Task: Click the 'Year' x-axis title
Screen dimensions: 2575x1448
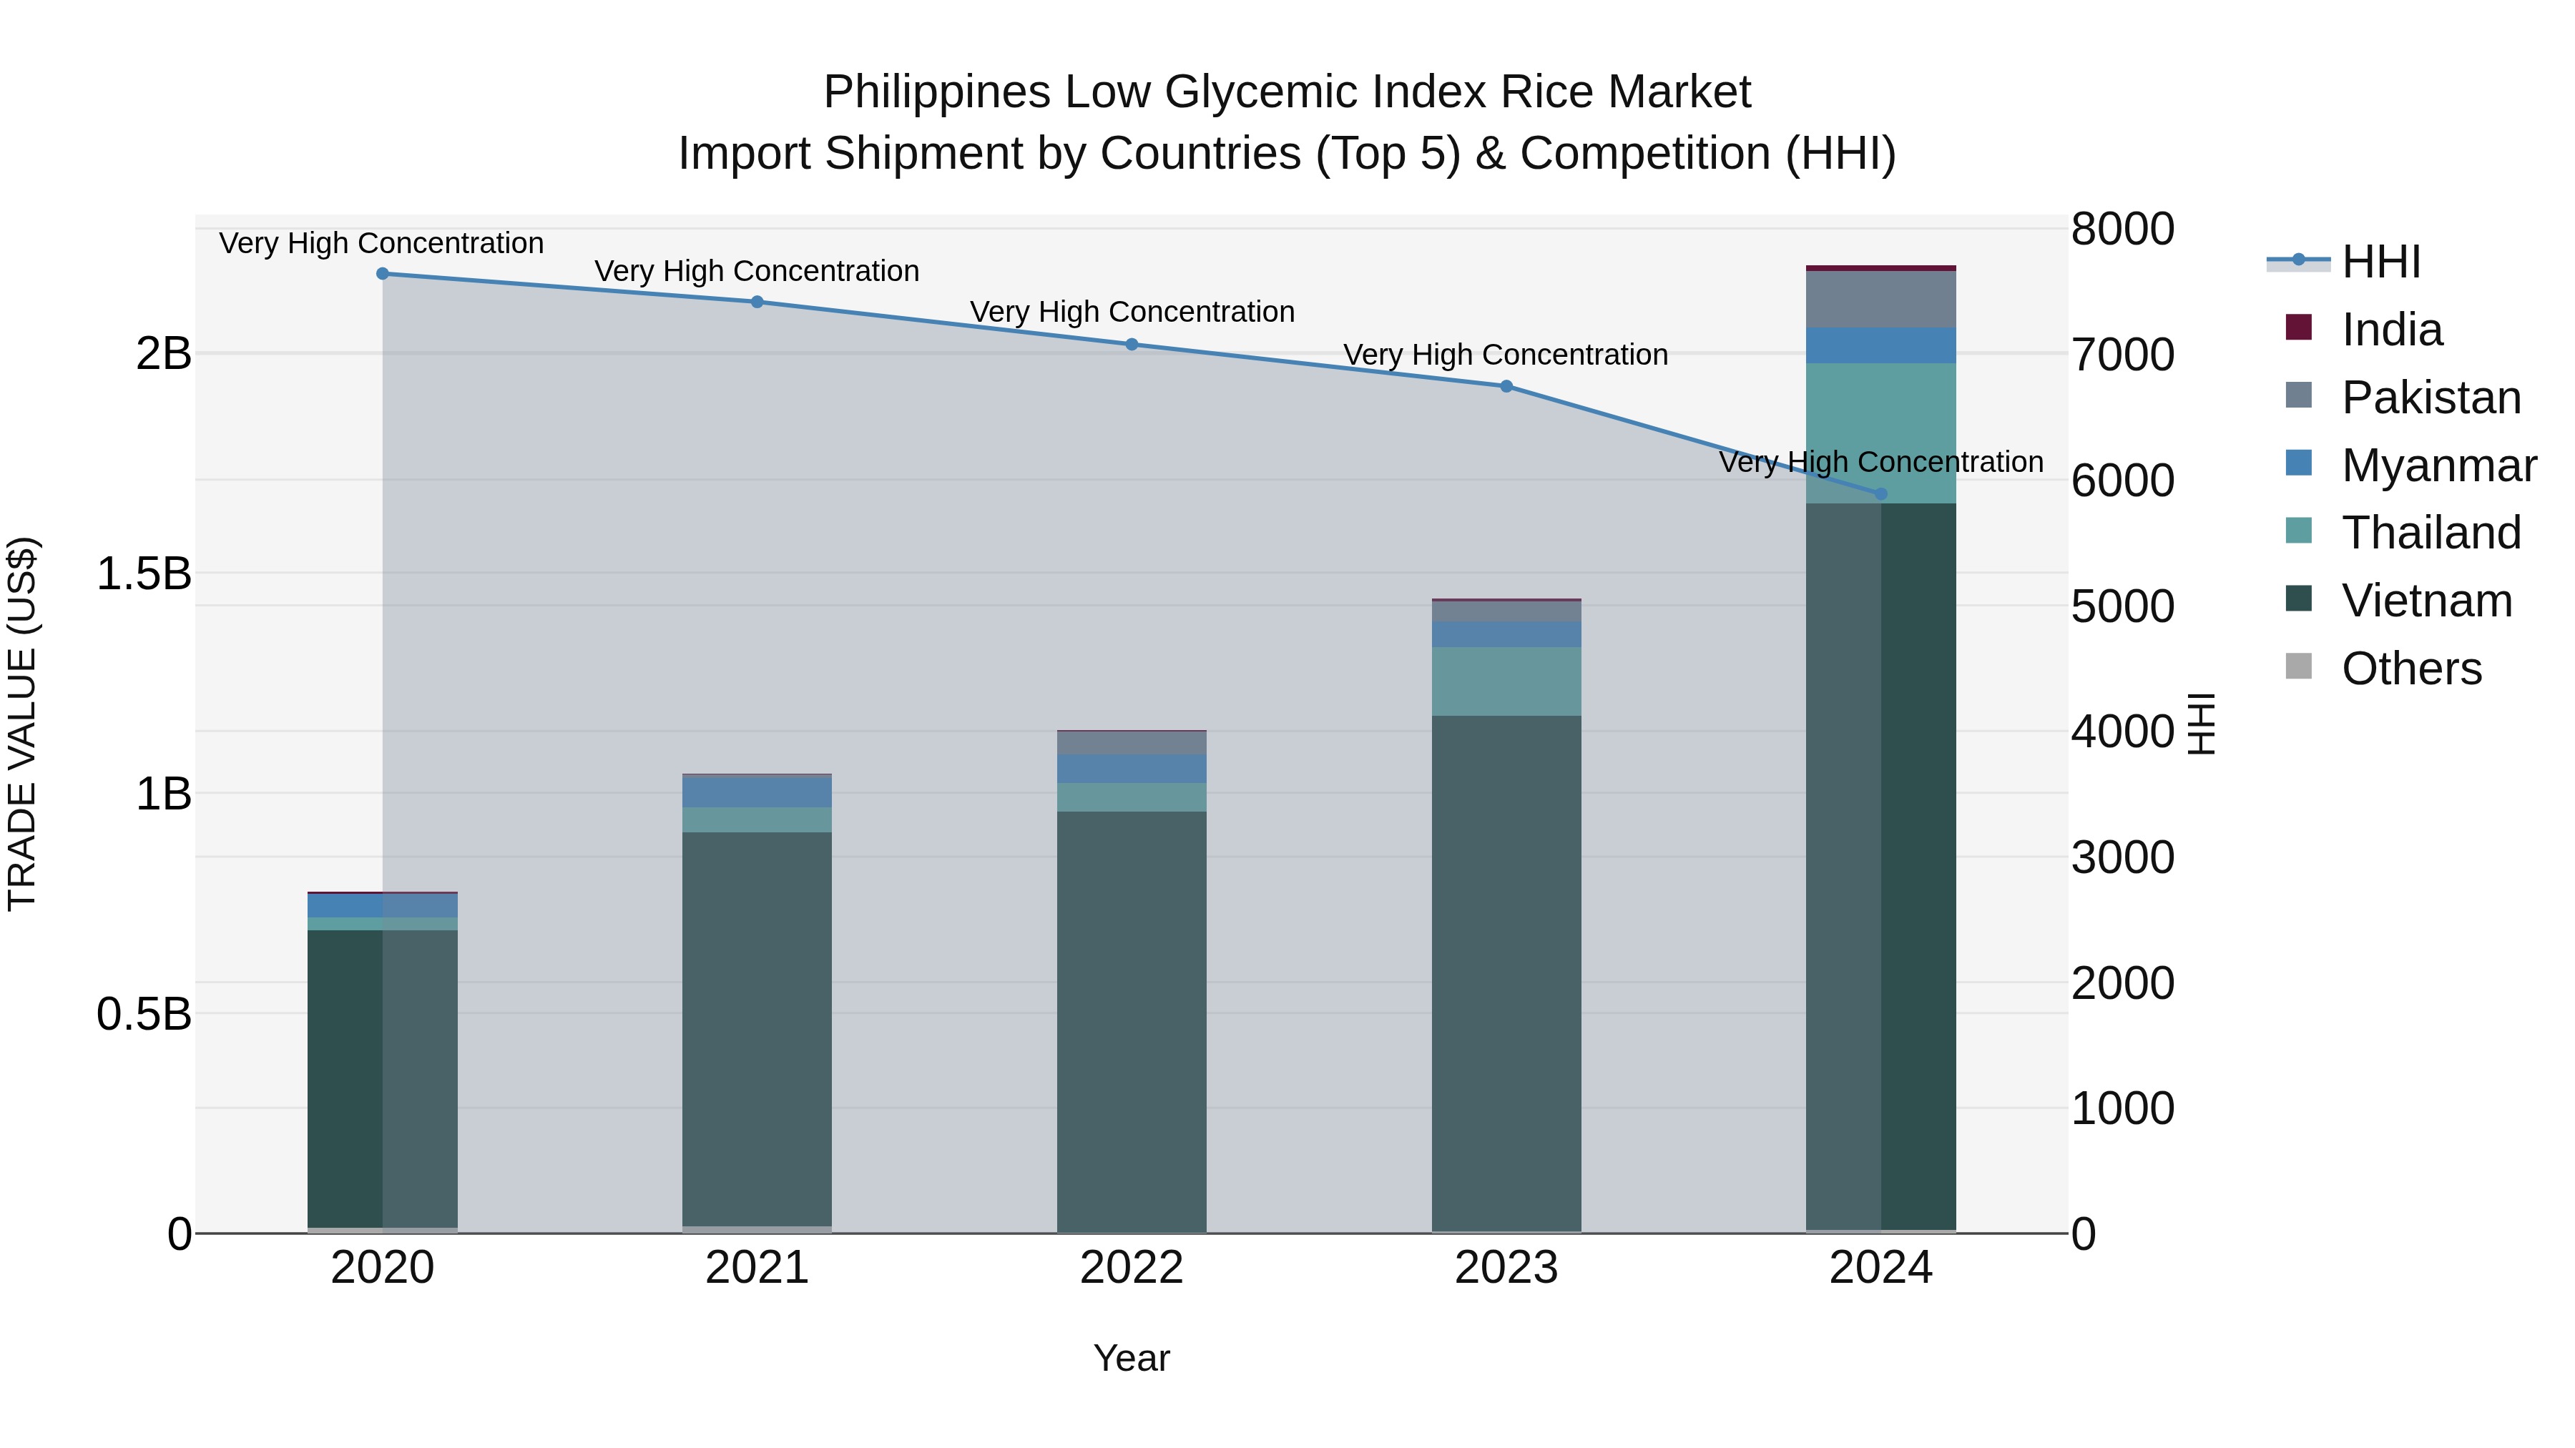Action: tap(1132, 1358)
